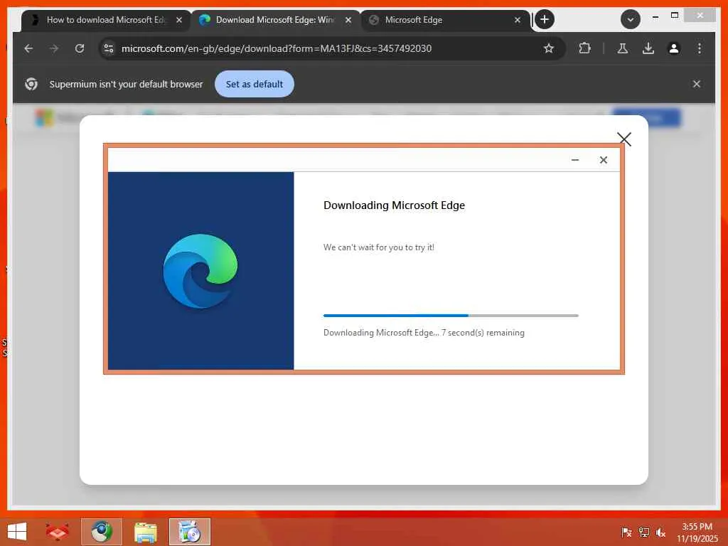Click the 'Downloading Microsoft Edge' heading
Viewport: 728px width, 546px height.
pyautogui.click(x=394, y=205)
